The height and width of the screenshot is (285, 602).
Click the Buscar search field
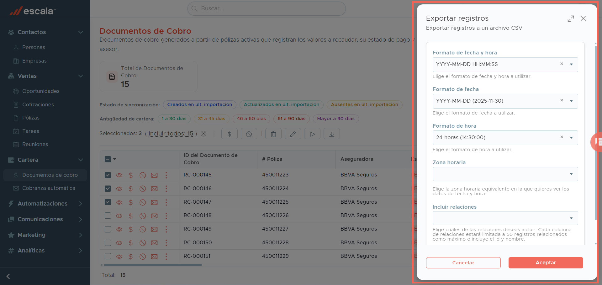coord(267,8)
